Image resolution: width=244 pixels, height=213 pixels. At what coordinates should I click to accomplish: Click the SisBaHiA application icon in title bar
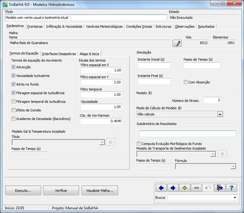5,4
